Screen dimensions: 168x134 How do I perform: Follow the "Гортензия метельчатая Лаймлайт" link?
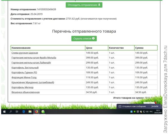click(x=31, y=63)
